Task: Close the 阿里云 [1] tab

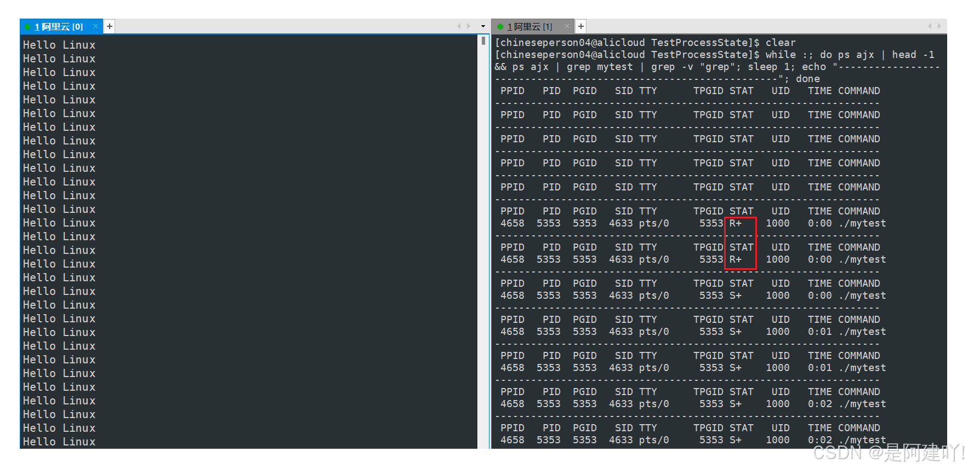Action: [x=567, y=26]
